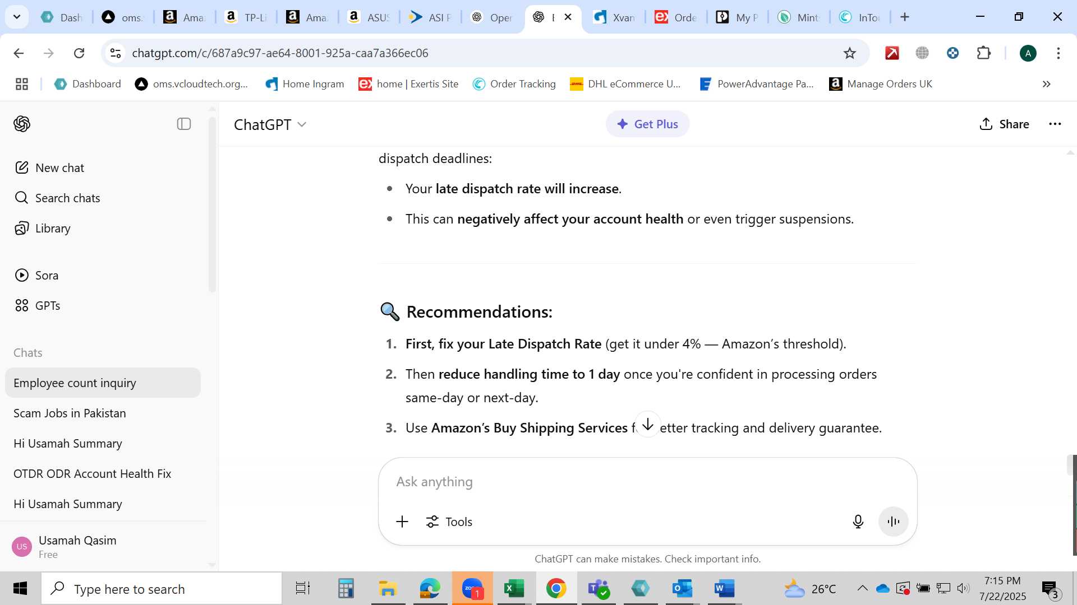The width and height of the screenshot is (1077, 605).
Task: Focus the Ask anything input field
Action: point(647,482)
